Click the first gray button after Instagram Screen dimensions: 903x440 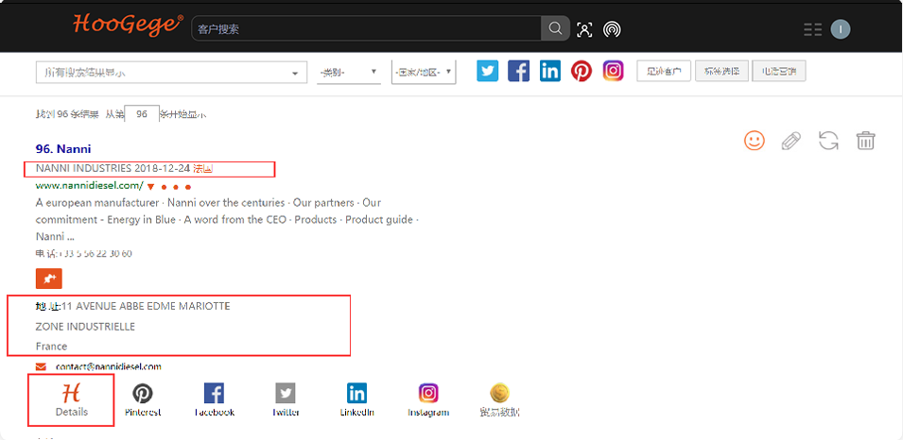point(664,72)
